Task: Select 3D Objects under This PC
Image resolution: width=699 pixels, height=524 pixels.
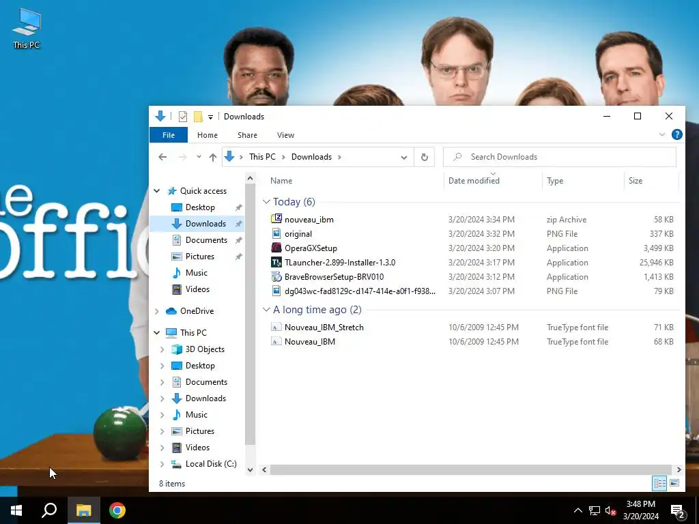Action: 205,349
